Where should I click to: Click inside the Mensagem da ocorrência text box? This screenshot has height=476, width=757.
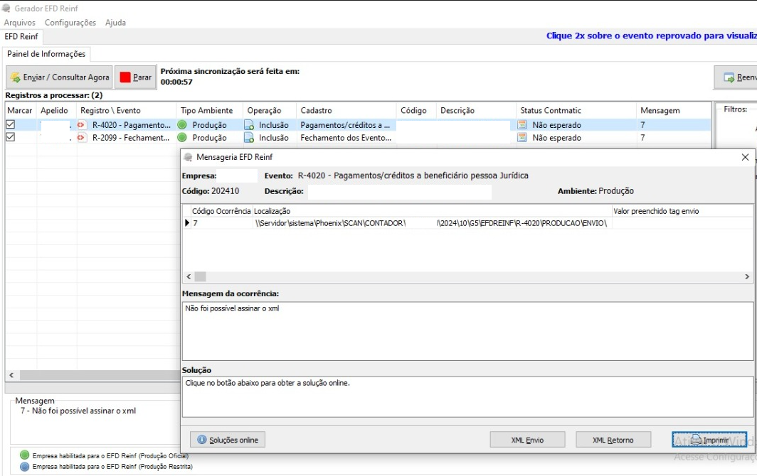467,331
